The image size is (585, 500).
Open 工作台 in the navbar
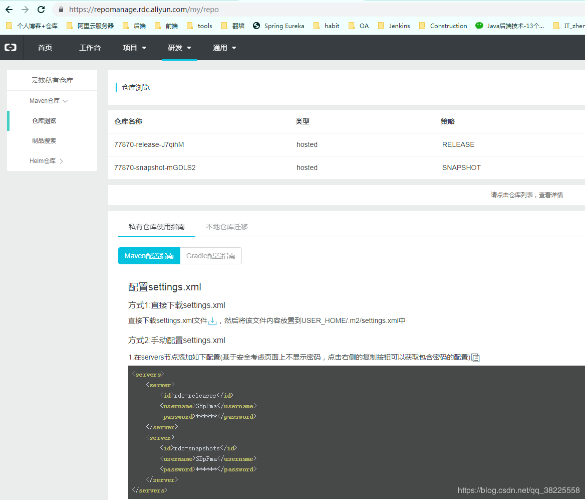90,48
